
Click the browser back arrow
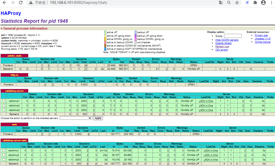[4, 3]
